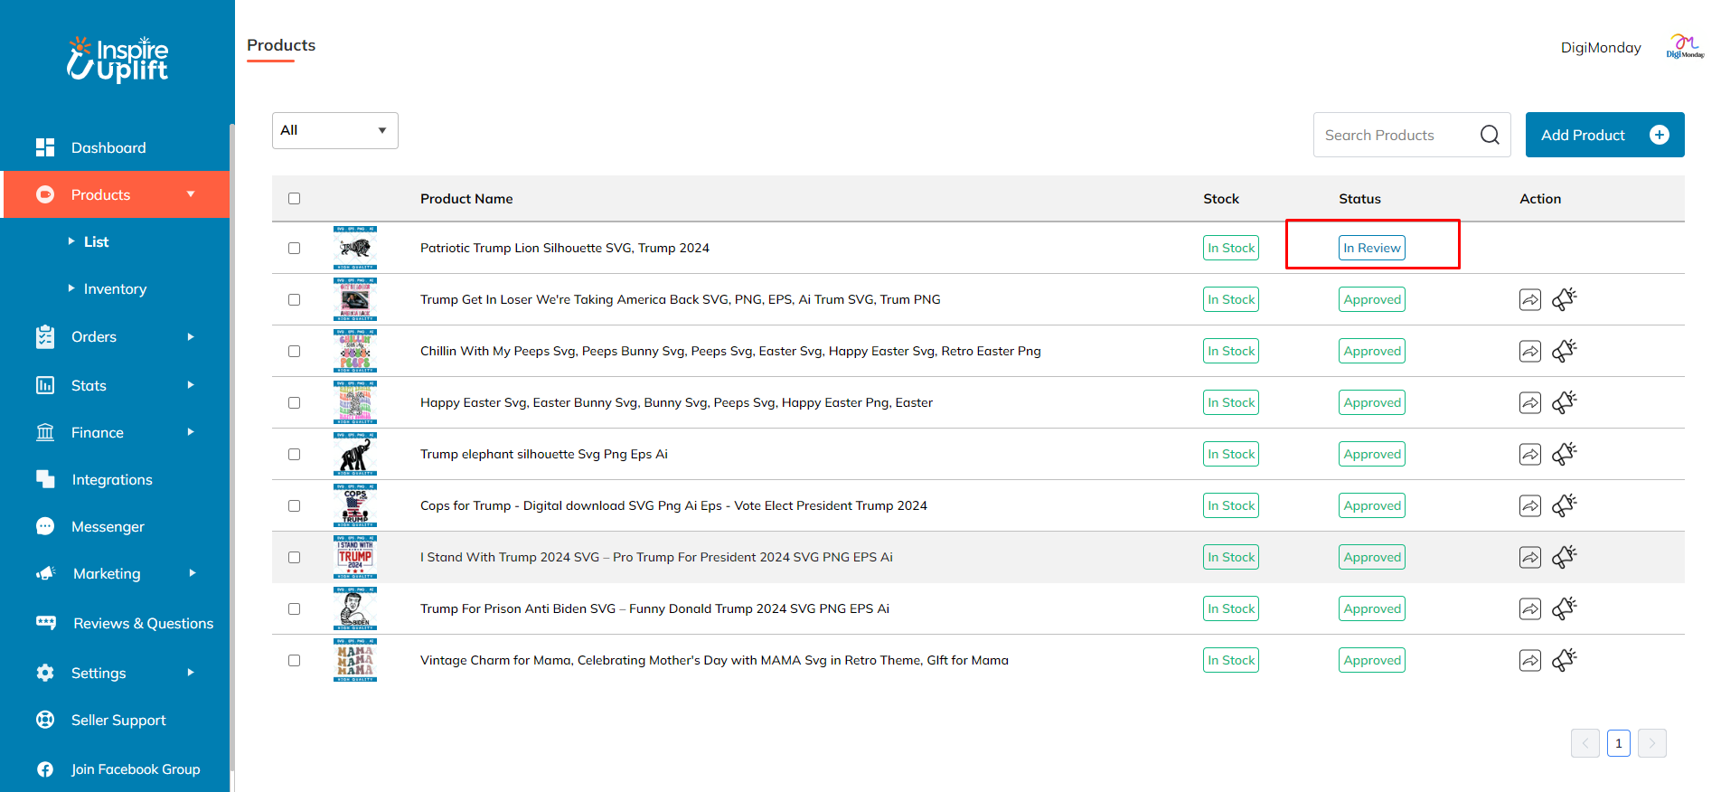Click the Inspire Uplift logo
This screenshot has height=792, width=1721.
click(118, 60)
